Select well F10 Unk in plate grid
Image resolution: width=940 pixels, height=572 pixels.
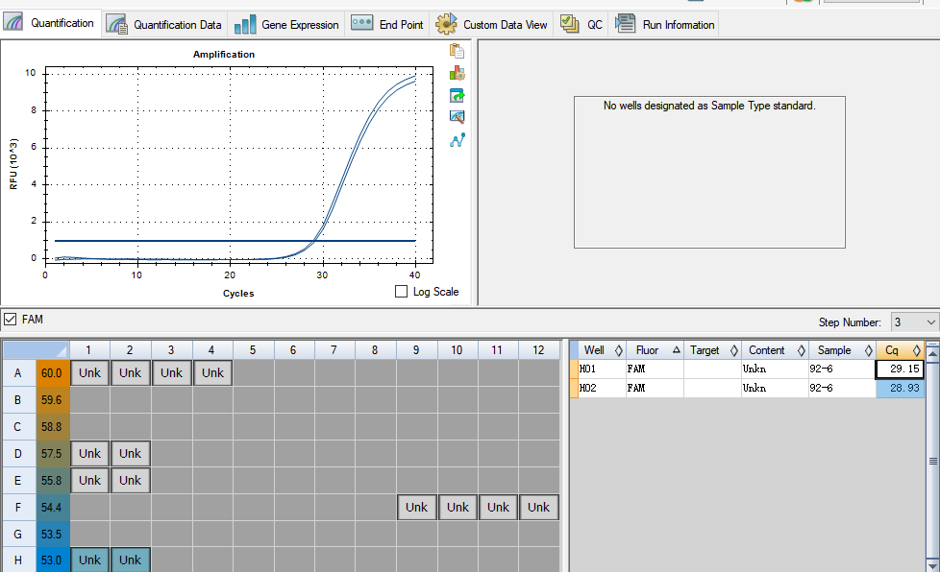coord(458,508)
